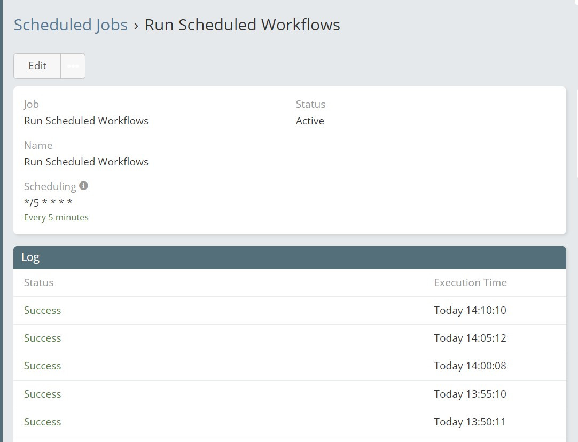Open the Success entry from 14:10:10
Viewport: 578px width, 442px height.
coord(42,310)
